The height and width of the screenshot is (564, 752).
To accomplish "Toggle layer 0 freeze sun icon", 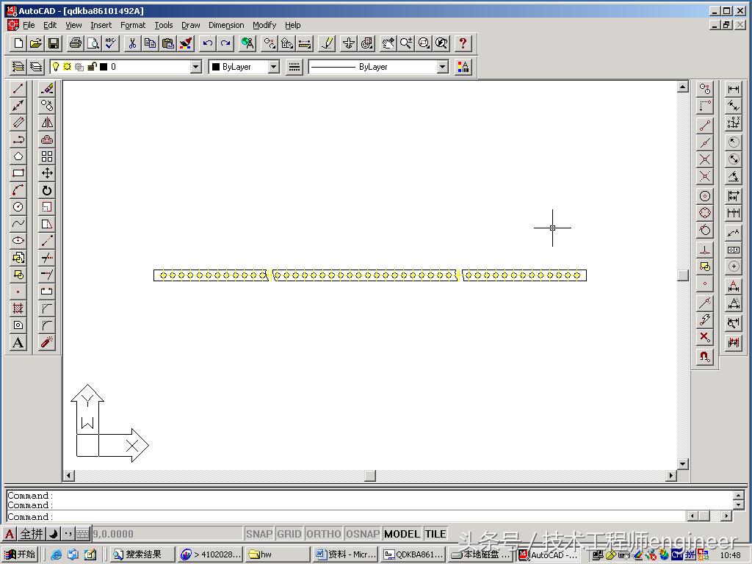I will [x=67, y=67].
